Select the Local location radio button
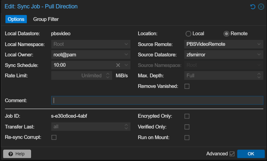The image size is (267, 161). (188, 34)
